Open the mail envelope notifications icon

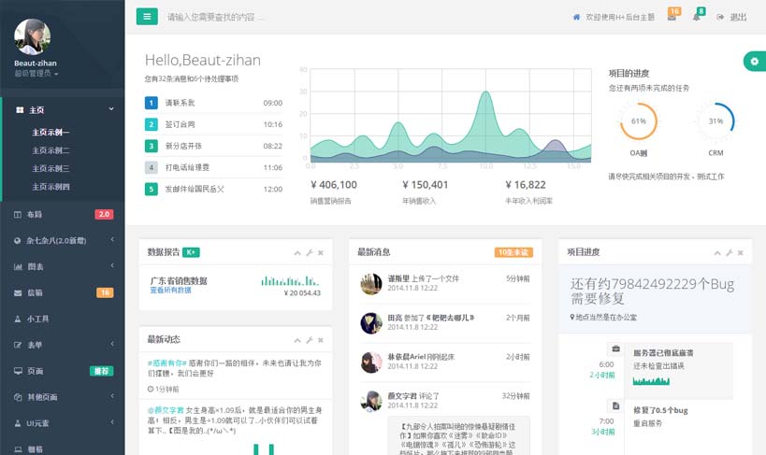pyautogui.click(x=672, y=18)
